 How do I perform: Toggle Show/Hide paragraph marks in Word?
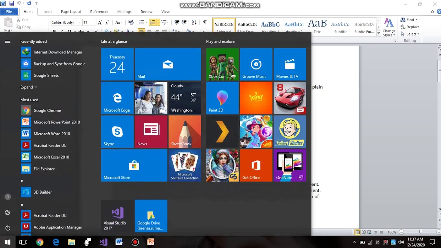(x=205, y=22)
